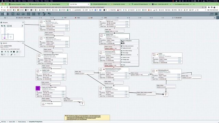
Task: Zoom in using the Navigate panel
Action: 2,26
